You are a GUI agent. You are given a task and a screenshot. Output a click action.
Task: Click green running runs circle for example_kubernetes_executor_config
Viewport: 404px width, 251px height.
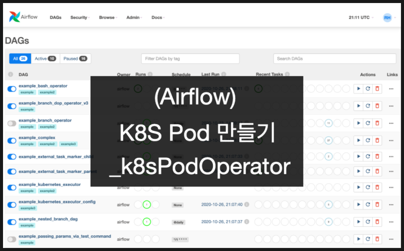point(147,205)
